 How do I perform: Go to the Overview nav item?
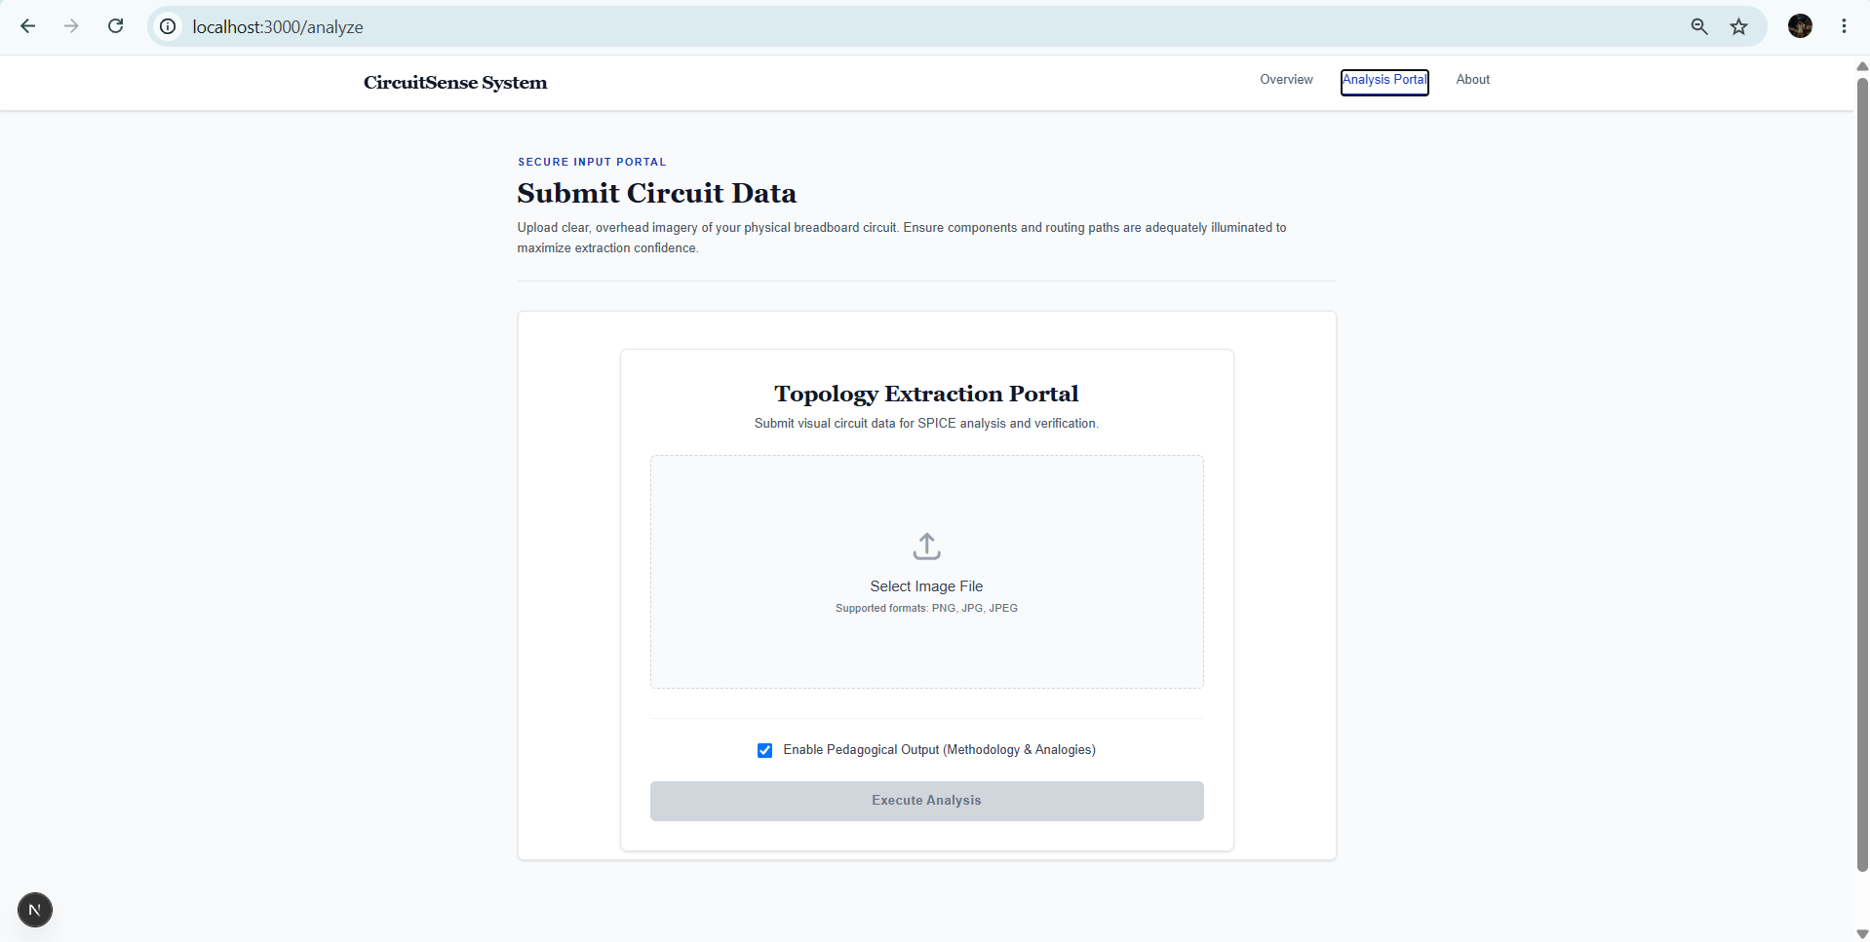coord(1286,80)
